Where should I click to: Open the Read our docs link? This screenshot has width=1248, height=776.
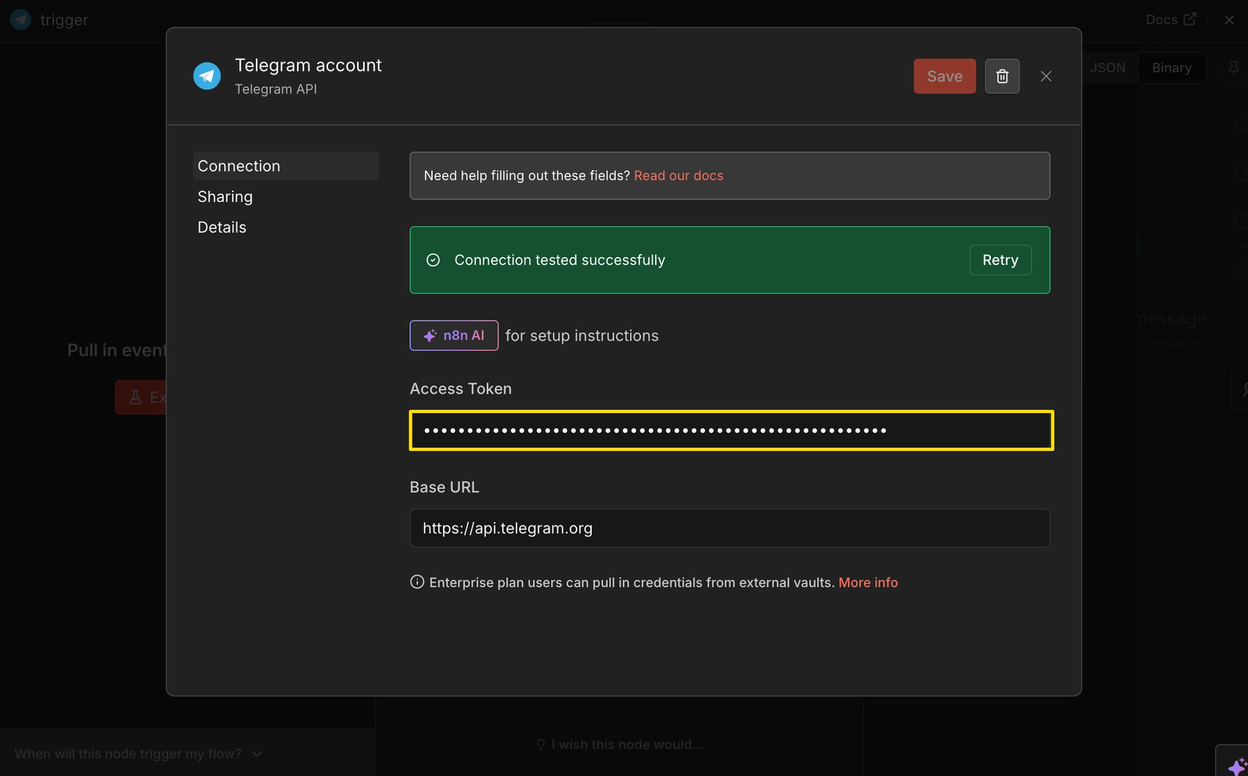(x=679, y=176)
